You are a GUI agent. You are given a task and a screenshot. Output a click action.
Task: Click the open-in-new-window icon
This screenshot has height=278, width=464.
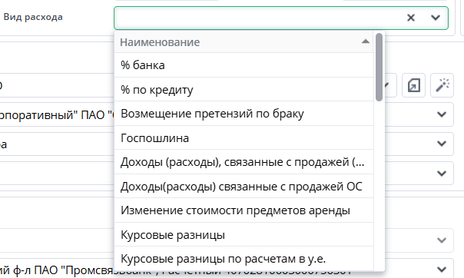pyautogui.click(x=413, y=85)
